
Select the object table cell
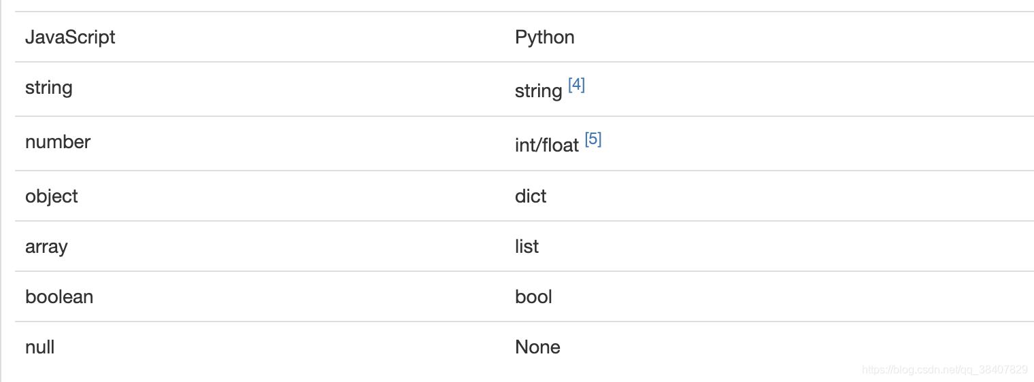coord(52,196)
